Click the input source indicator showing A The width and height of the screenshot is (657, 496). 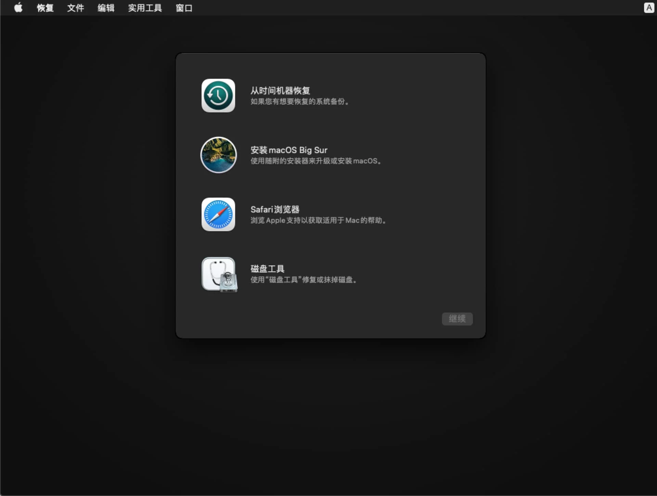(648, 8)
